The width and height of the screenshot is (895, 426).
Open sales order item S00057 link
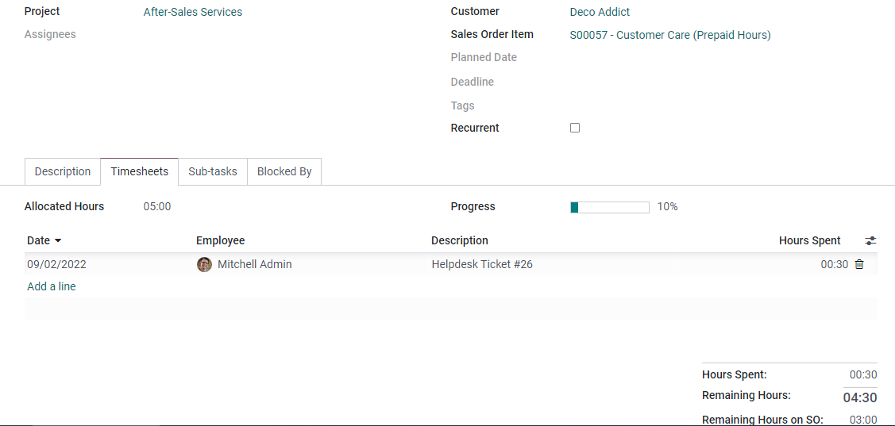coord(670,36)
